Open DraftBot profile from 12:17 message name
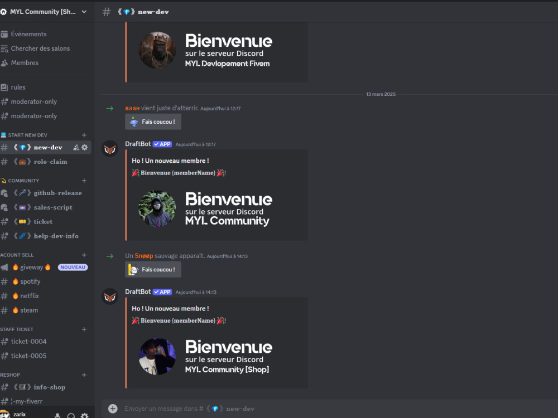Image resolution: width=558 pixels, height=418 pixels. coord(138,144)
